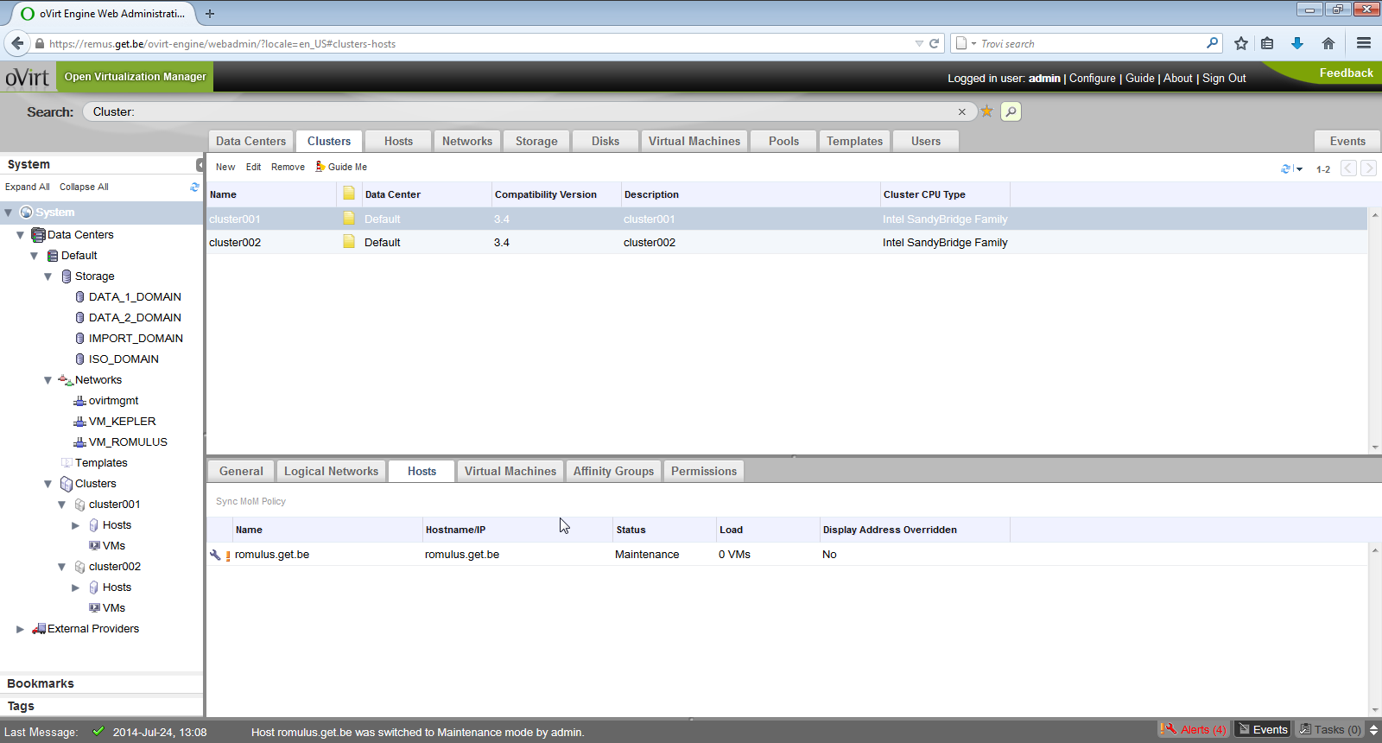
Task: Click the search magnifier button
Action: (x=1011, y=111)
